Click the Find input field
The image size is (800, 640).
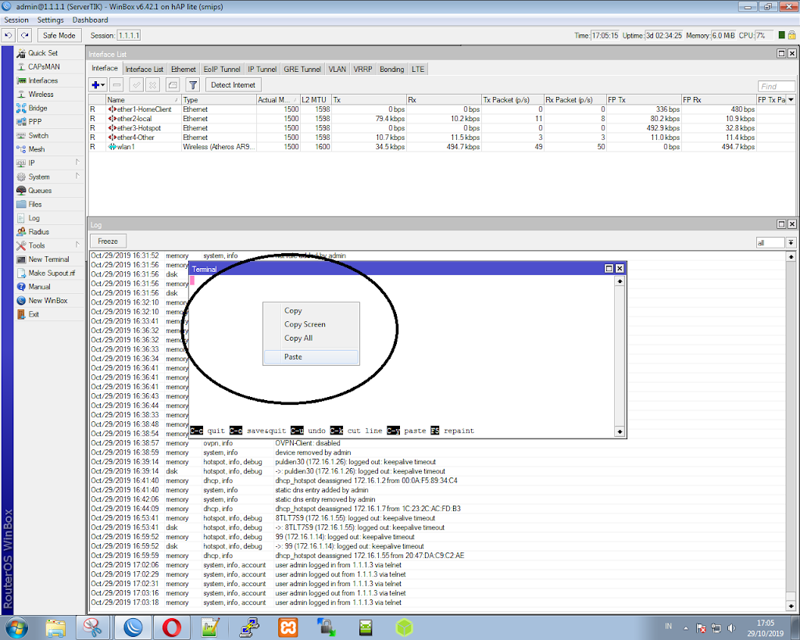pyautogui.click(x=776, y=86)
